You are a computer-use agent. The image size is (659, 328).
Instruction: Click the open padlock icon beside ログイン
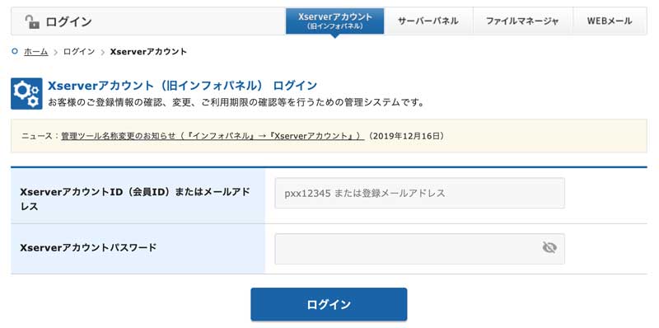32,21
